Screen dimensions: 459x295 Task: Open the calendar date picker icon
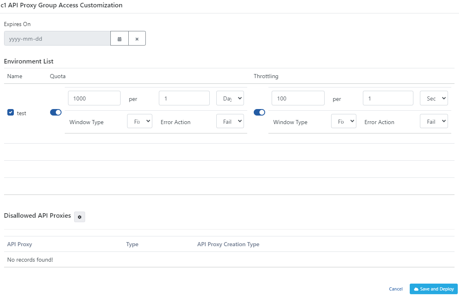click(119, 39)
